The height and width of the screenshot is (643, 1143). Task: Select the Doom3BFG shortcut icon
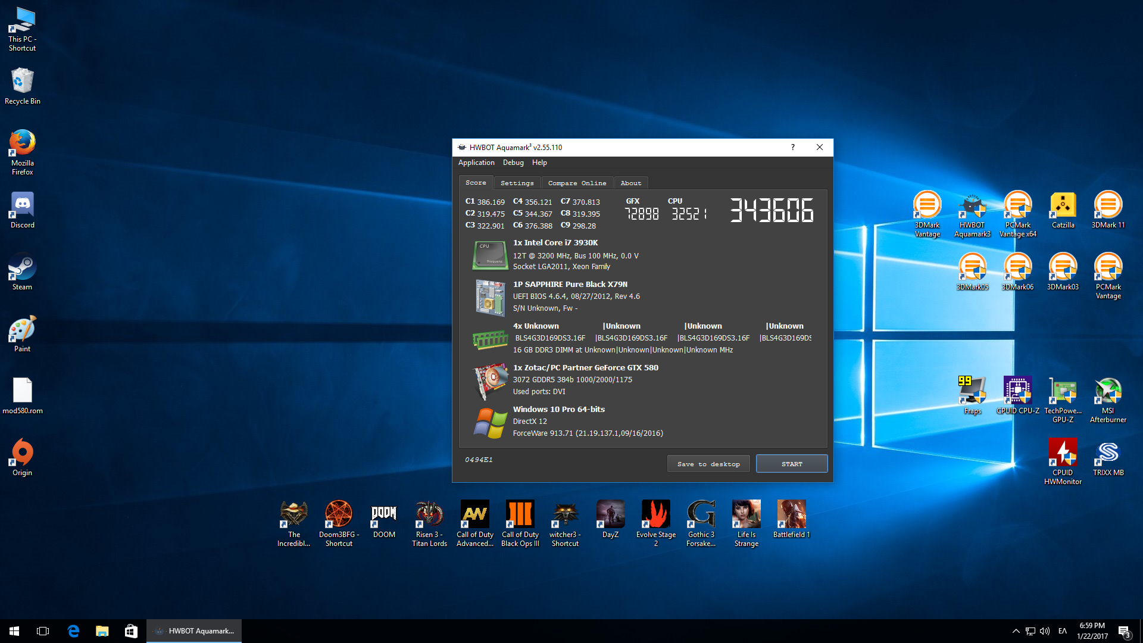(339, 523)
